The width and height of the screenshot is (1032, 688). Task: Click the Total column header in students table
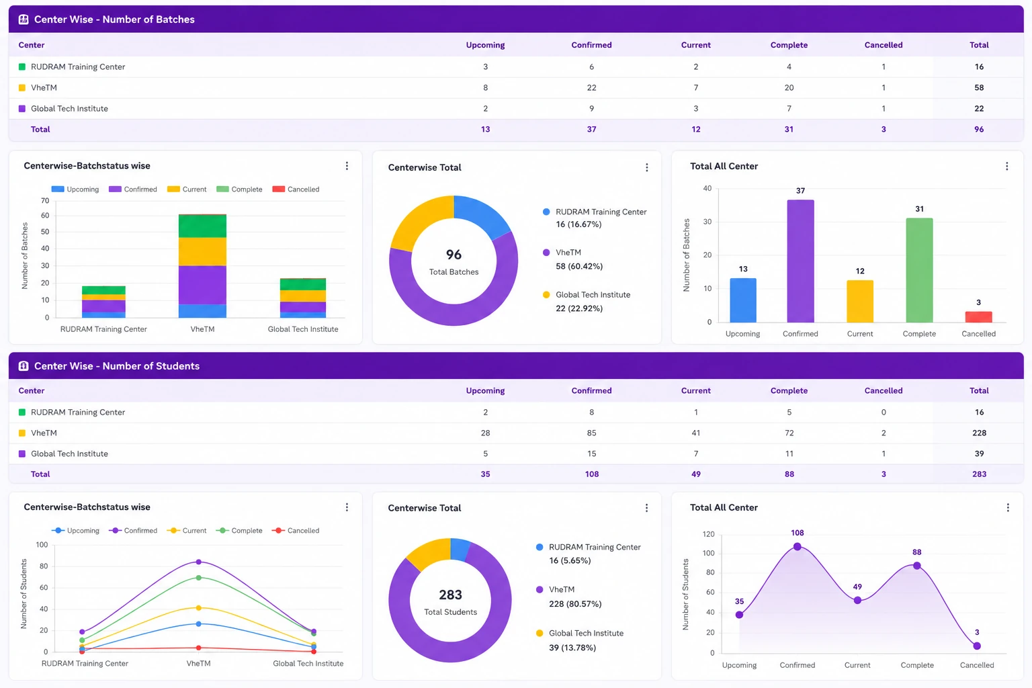coord(979,390)
